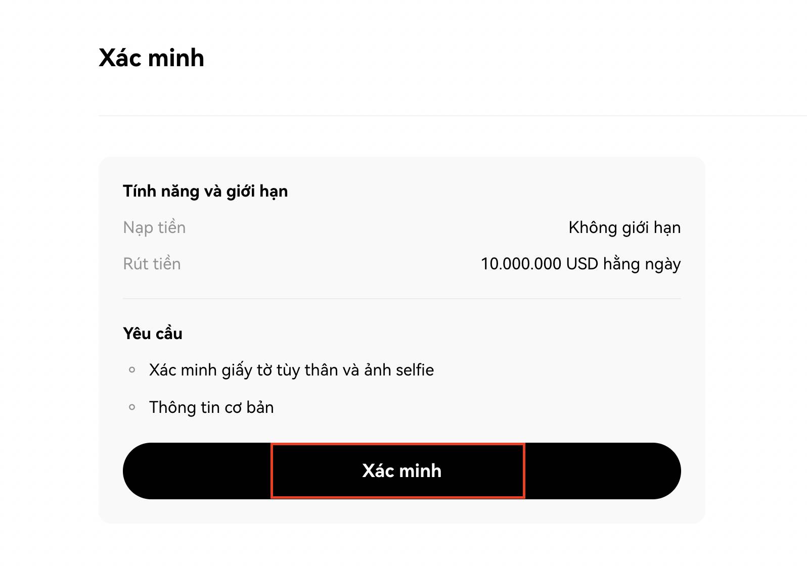Screen dimensions: 807x566
Task: Click the bullet beside Thông tin cơ bản
Action: click(x=132, y=407)
